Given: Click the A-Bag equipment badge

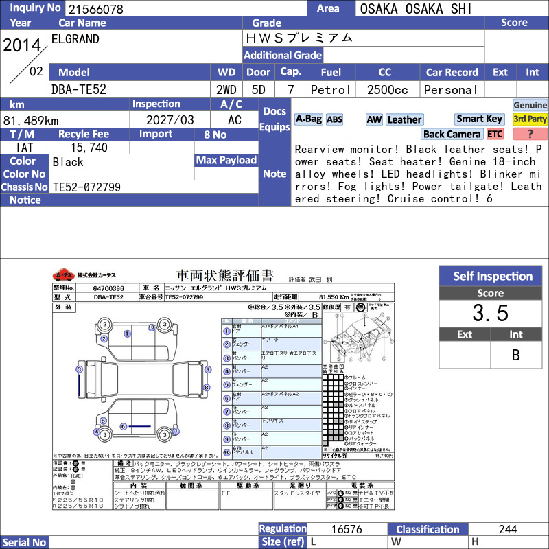Looking at the screenshot, I should [x=308, y=119].
